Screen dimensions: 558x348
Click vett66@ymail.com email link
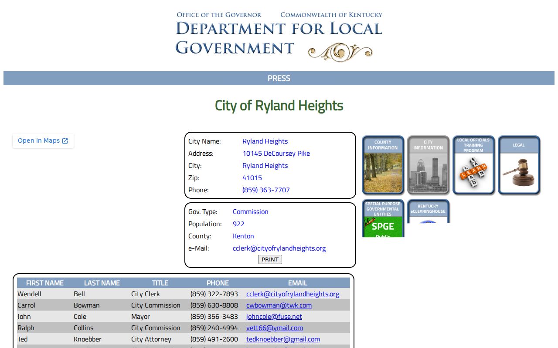click(x=275, y=328)
